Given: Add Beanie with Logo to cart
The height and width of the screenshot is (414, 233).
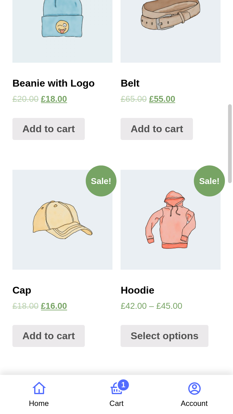Looking at the screenshot, I should [x=48, y=129].
